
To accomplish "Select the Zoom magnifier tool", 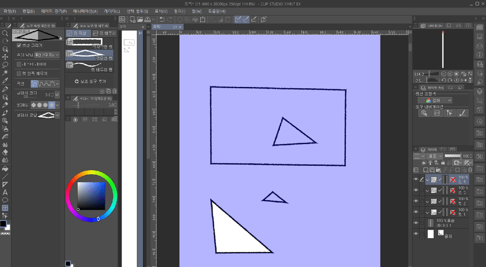I will 5,33.
